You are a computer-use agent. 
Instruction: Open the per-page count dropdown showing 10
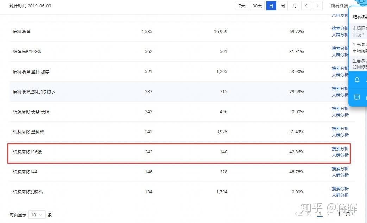[x=37, y=215]
